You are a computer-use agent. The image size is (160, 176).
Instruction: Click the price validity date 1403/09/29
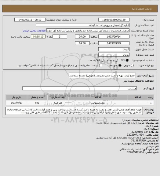click(114, 43)
